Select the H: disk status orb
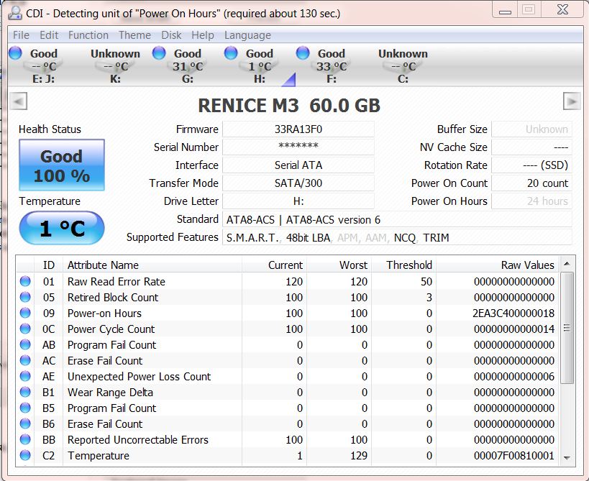Viewport: 589px width, 481px height. (231, 53)
